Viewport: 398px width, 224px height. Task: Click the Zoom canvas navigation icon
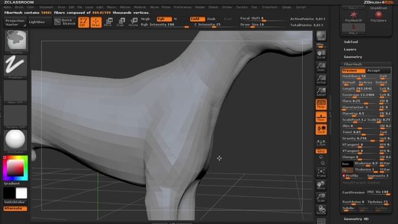pos(321,67)
